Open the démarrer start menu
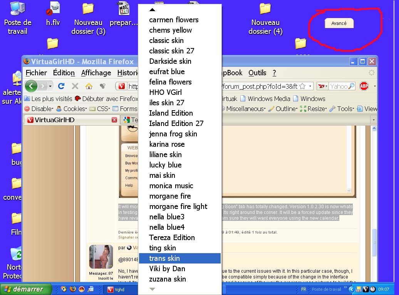The image size is (399, 295). (x=25, y=289)
